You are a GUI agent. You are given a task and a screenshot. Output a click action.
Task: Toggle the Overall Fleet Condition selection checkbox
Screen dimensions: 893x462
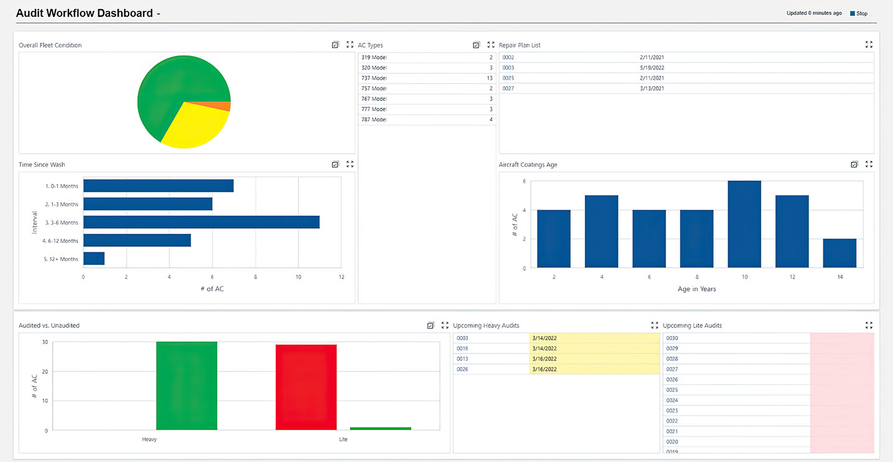coord(336,45)
